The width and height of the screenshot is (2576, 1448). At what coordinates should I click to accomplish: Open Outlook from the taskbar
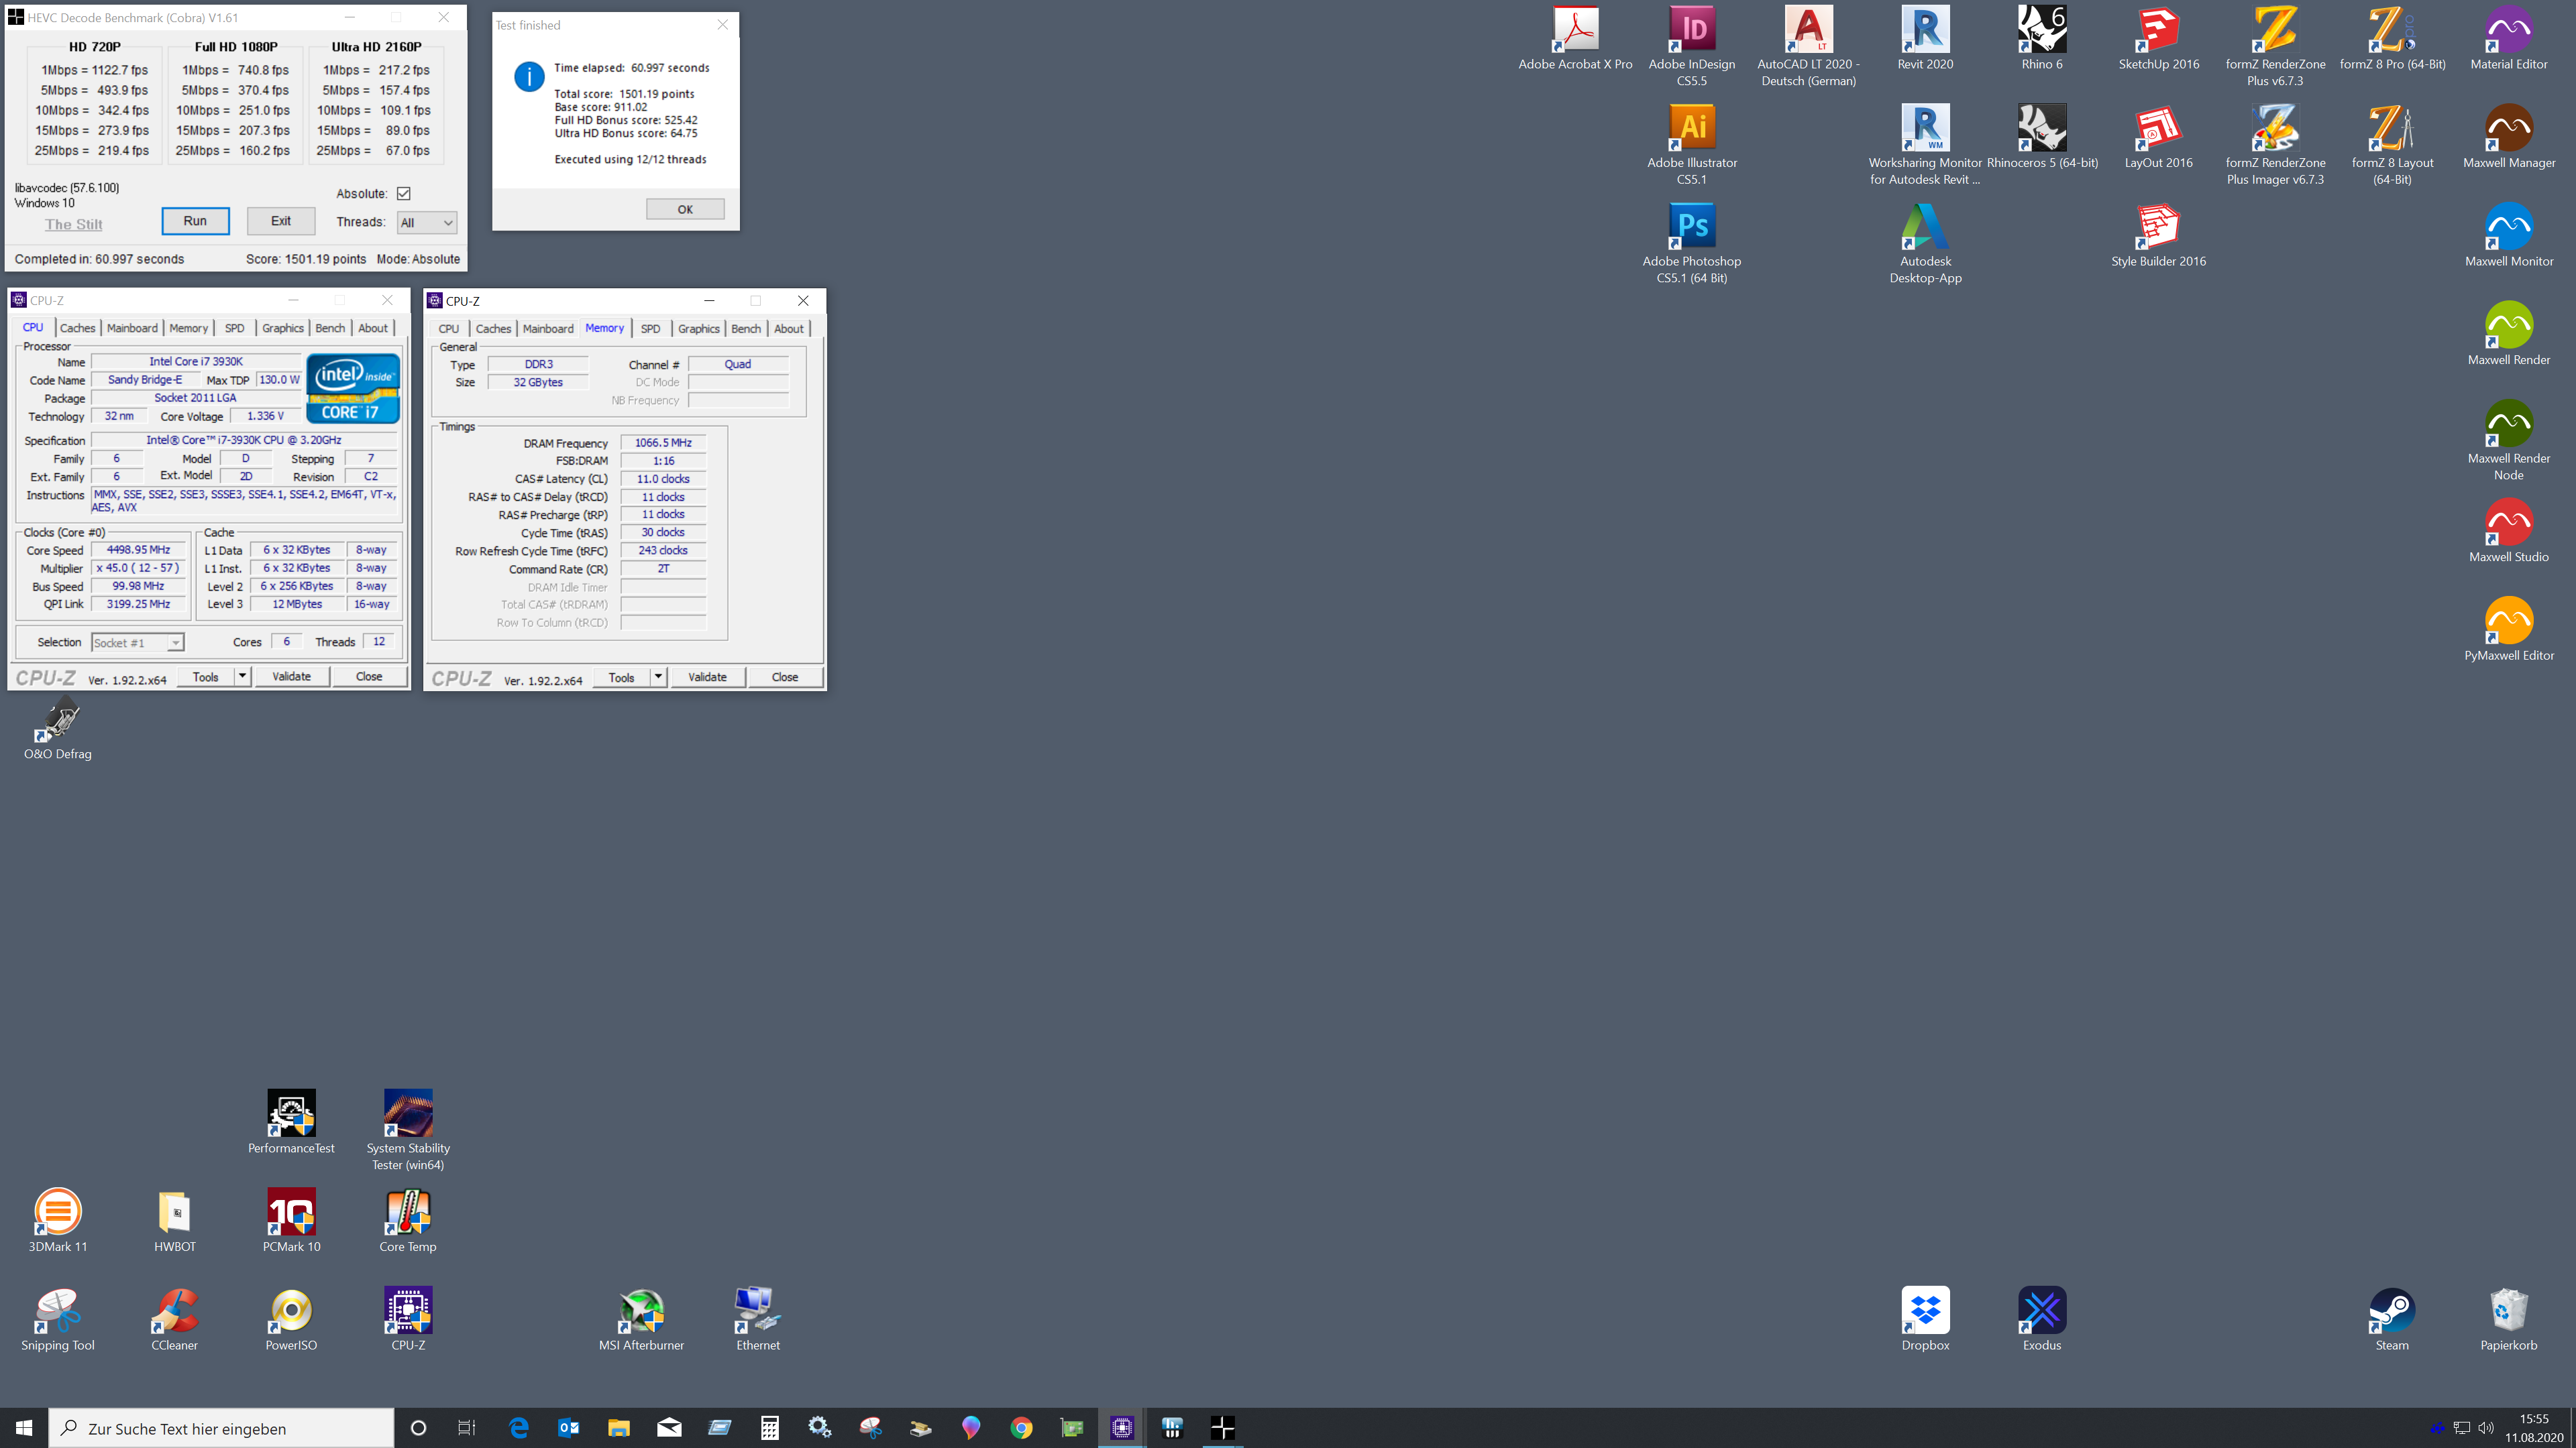point(568,1428)
